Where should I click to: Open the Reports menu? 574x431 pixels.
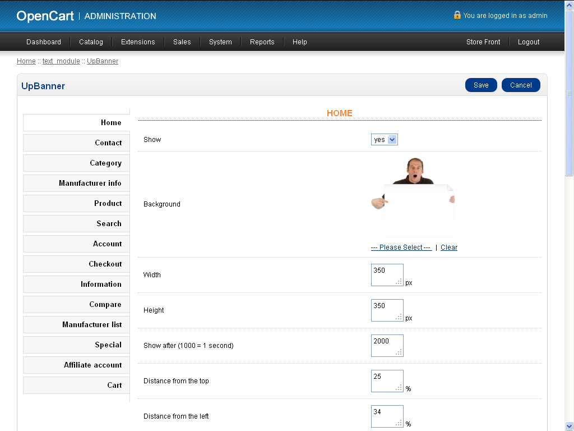pyautogui.click(x=262, y=42)
